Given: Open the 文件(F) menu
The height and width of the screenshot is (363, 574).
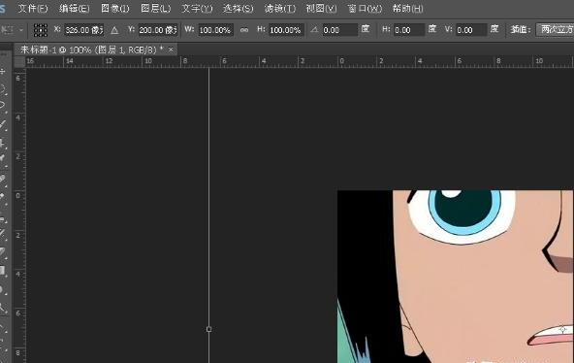Looking at the screenshot, I should [x=33, y=8].
